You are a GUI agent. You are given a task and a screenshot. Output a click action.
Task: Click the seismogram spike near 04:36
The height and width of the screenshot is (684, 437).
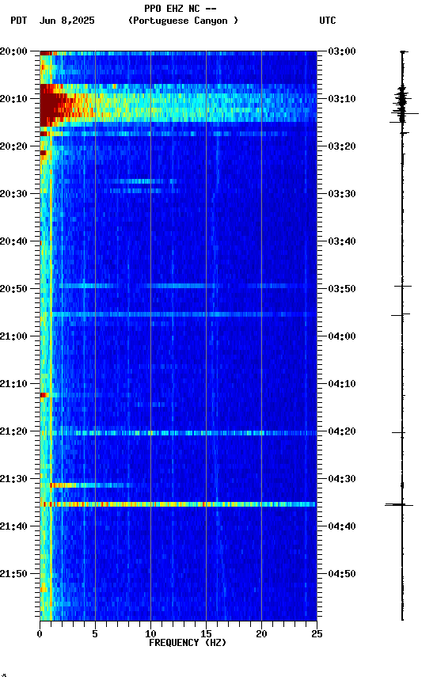[399, 505]
